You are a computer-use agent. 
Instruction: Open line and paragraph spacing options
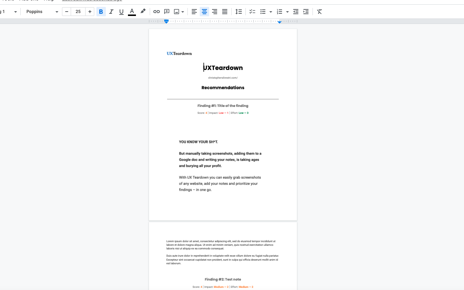click(239, 12)
